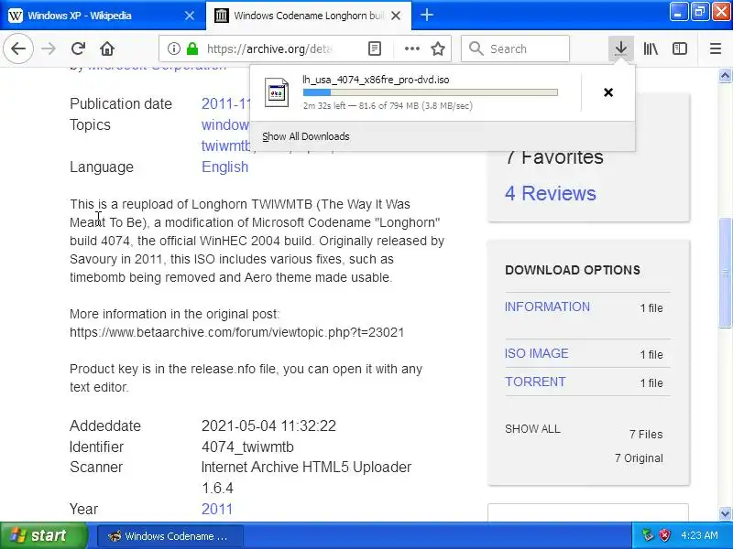Click the download status text 81.6 of 794 MB
The image size is (733, 549).
(x=388, y=106)
